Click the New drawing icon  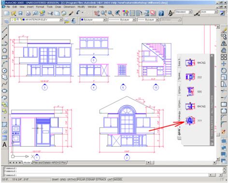[x=6, y=13]
